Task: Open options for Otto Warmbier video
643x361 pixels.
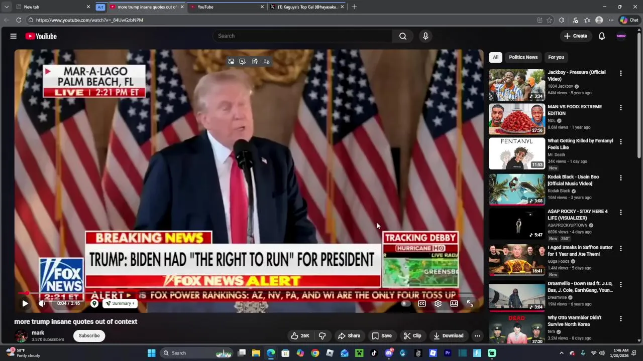Action: [620, 318]
